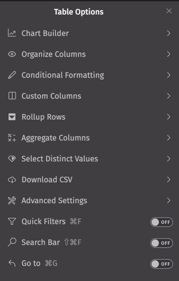Click the Download CSV label
The image size is (179, 281).
[x=47, y=180]
